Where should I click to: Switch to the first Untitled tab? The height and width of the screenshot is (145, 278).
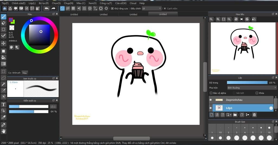[74, 14]
